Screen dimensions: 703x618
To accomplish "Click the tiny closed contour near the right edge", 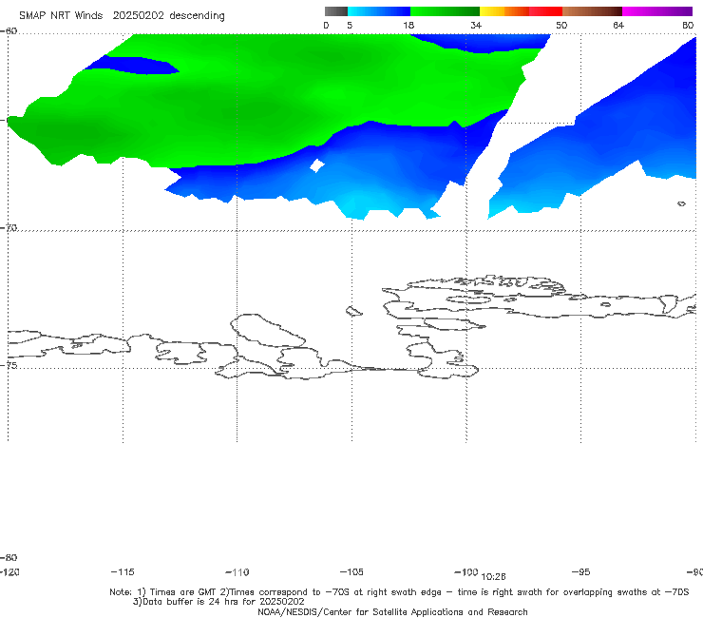I will tap(681, 203).
